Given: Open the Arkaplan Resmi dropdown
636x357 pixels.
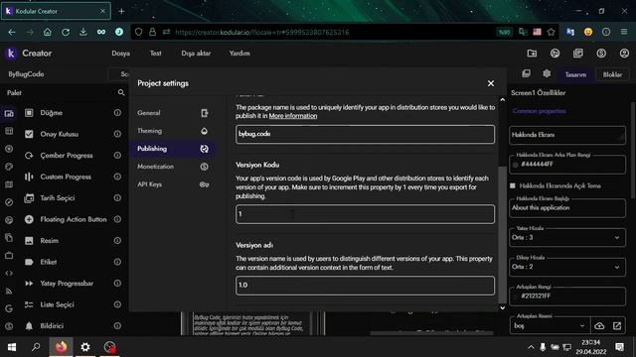Looking at the screenshot, I should (550, 326).
